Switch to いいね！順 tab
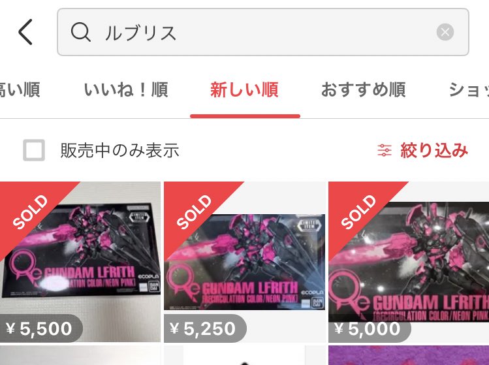Screen dimensions: 489x365 click(x=126, y=90)
